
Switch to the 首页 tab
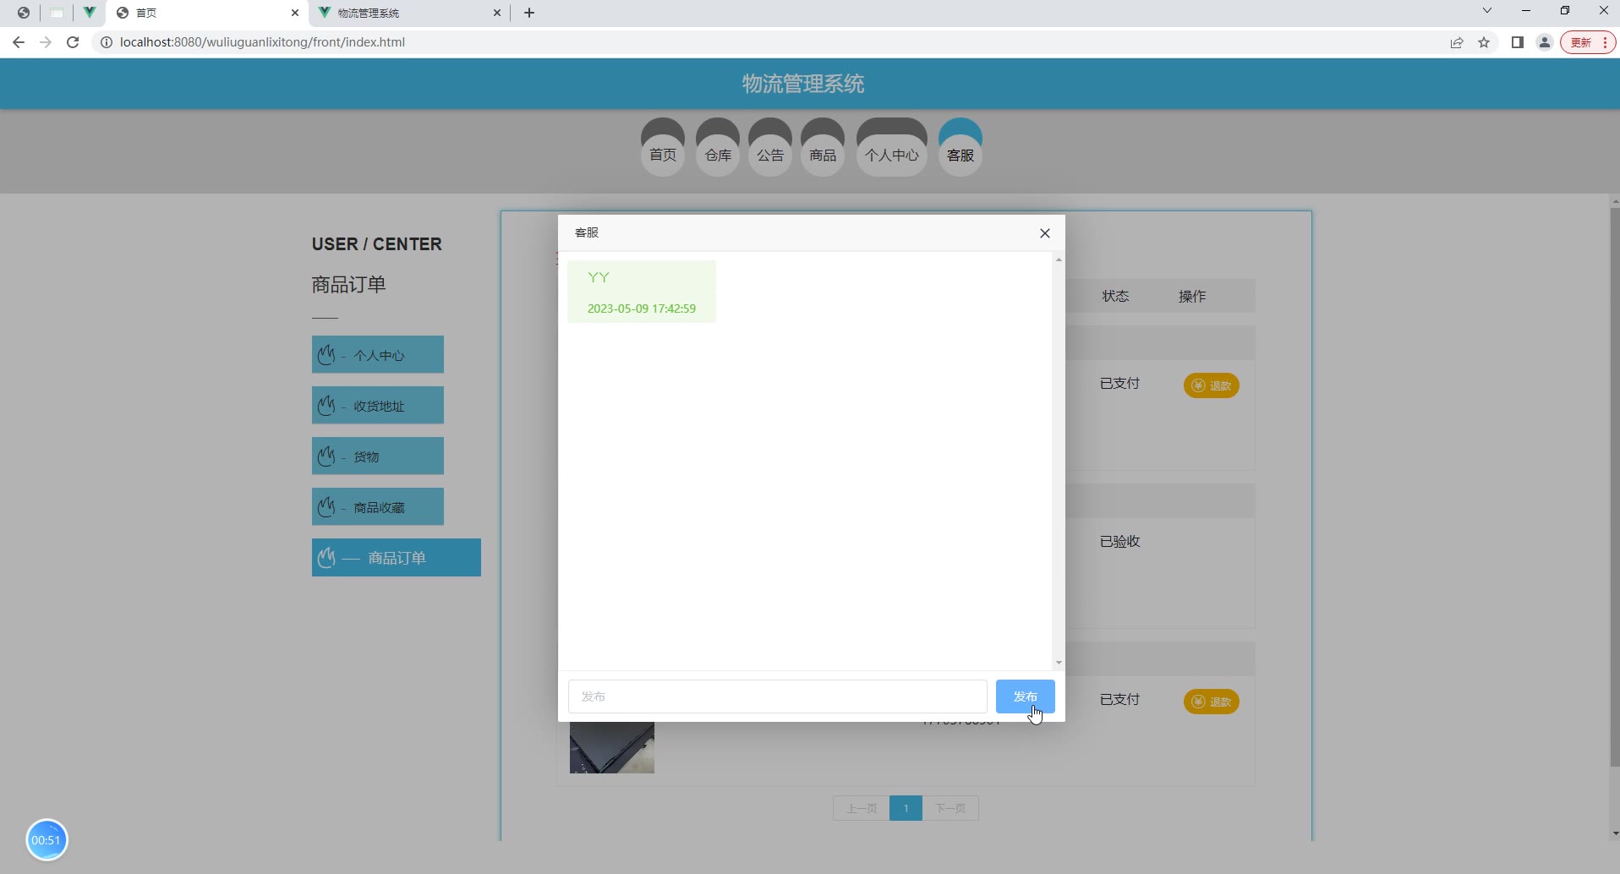(x=207, y=13)
